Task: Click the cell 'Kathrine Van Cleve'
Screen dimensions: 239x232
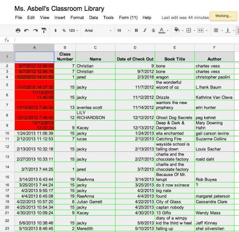Action: tap(214, 95)
